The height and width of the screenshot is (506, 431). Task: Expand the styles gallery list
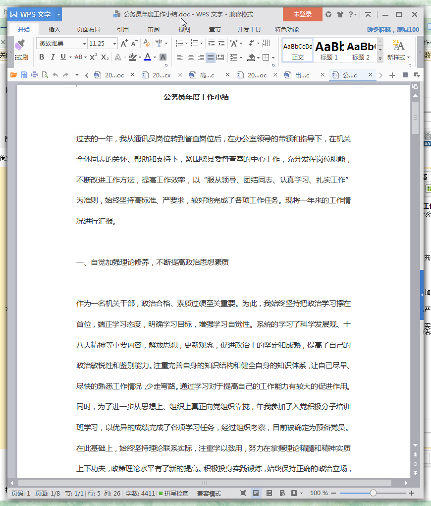[x=380, y=58]
